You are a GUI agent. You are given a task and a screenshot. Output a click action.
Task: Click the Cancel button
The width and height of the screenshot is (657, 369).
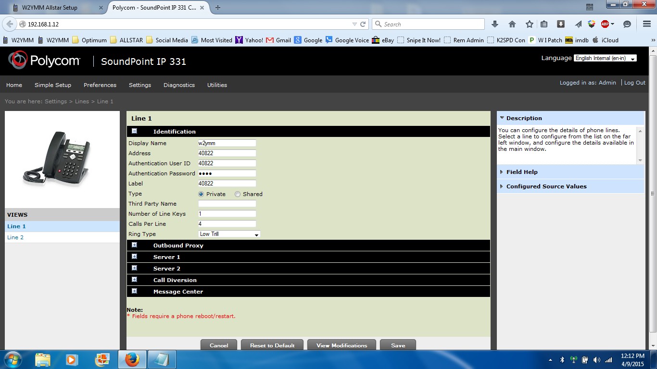[x=219, y=345]
